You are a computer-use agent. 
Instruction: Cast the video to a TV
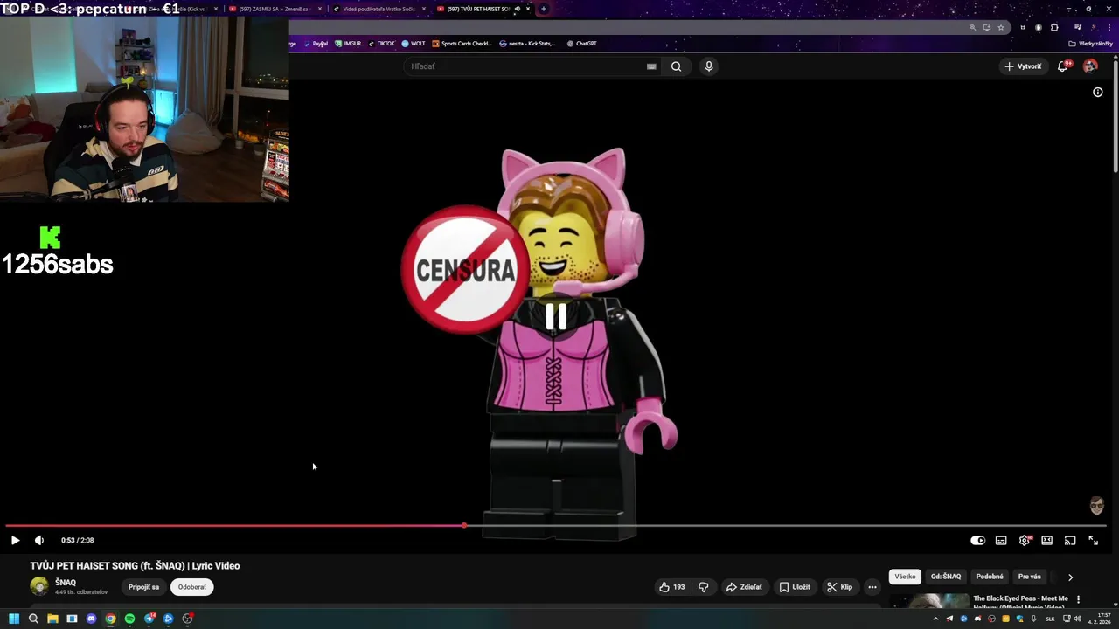click(x=1069, y=540)
